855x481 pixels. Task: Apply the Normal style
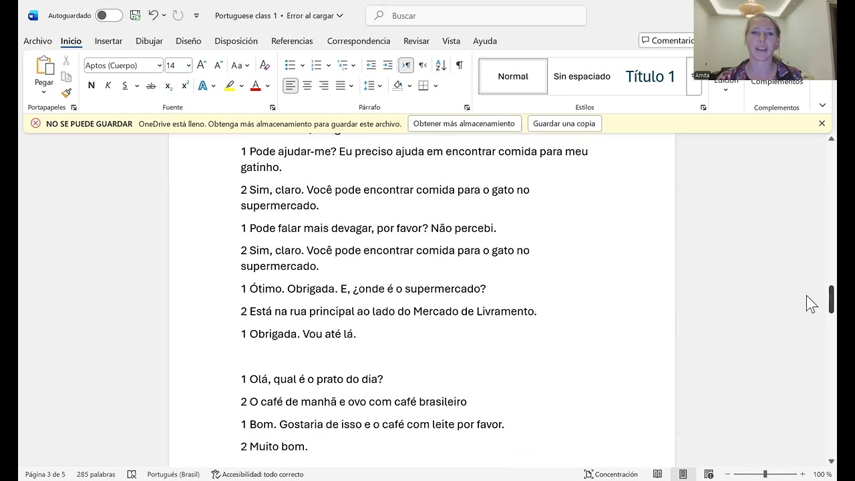[x=513, y=76]
